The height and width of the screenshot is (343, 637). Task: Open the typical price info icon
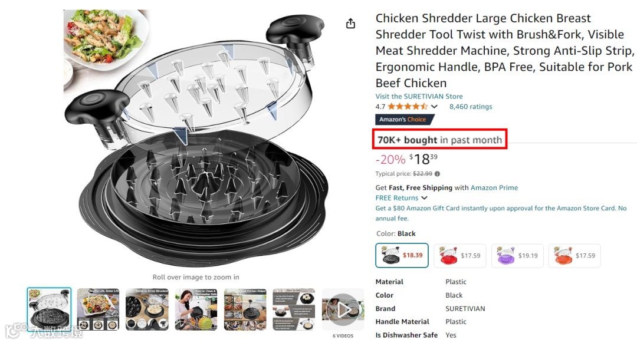pos(437,174)
